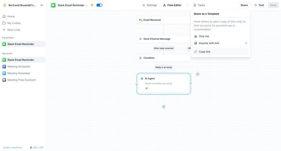The width and height of the screenshot is (281, 151).
Task: Add a branch with plus right of AI Agent
Action: pyautogui.click(x=198, y=74)
